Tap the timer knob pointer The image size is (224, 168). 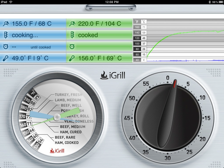click(x=167, y=114)
